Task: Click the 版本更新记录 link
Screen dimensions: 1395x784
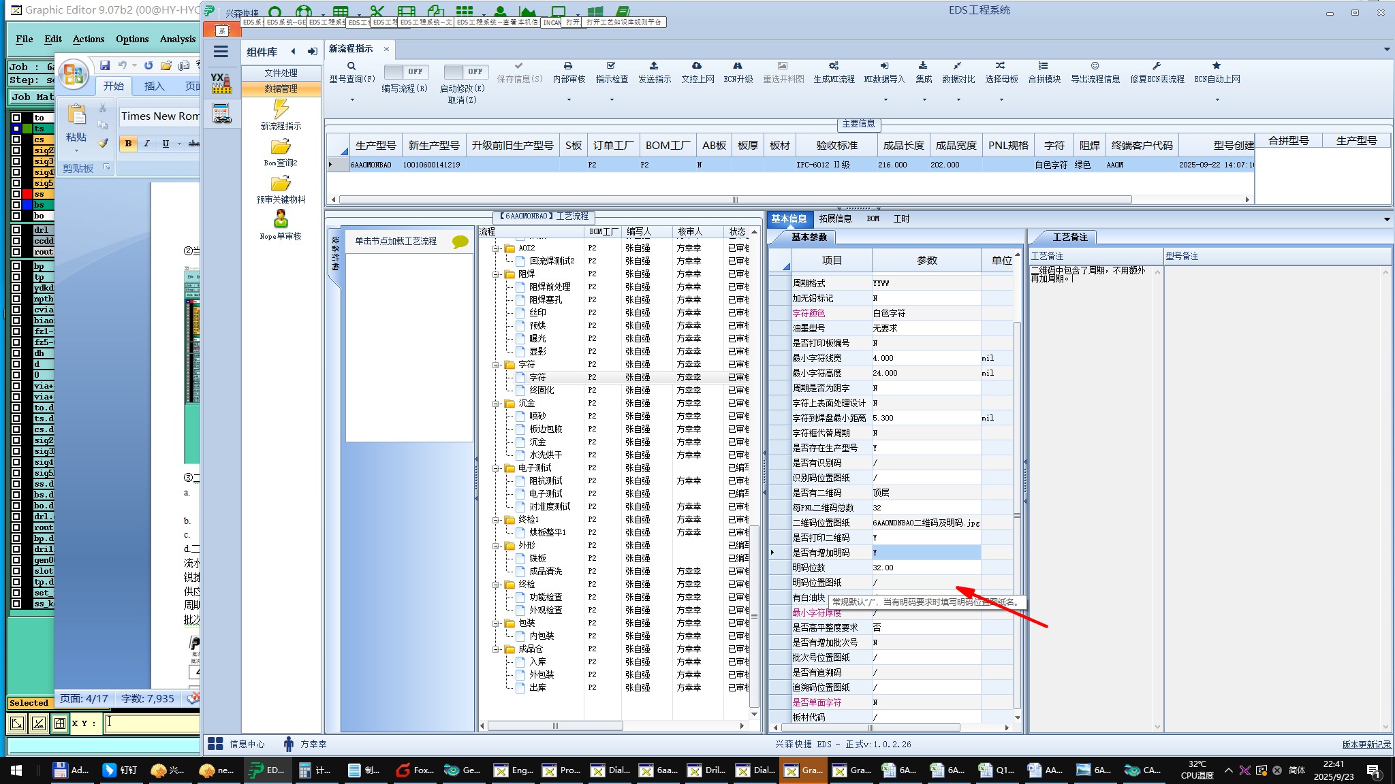Action: pos(1366,745)
